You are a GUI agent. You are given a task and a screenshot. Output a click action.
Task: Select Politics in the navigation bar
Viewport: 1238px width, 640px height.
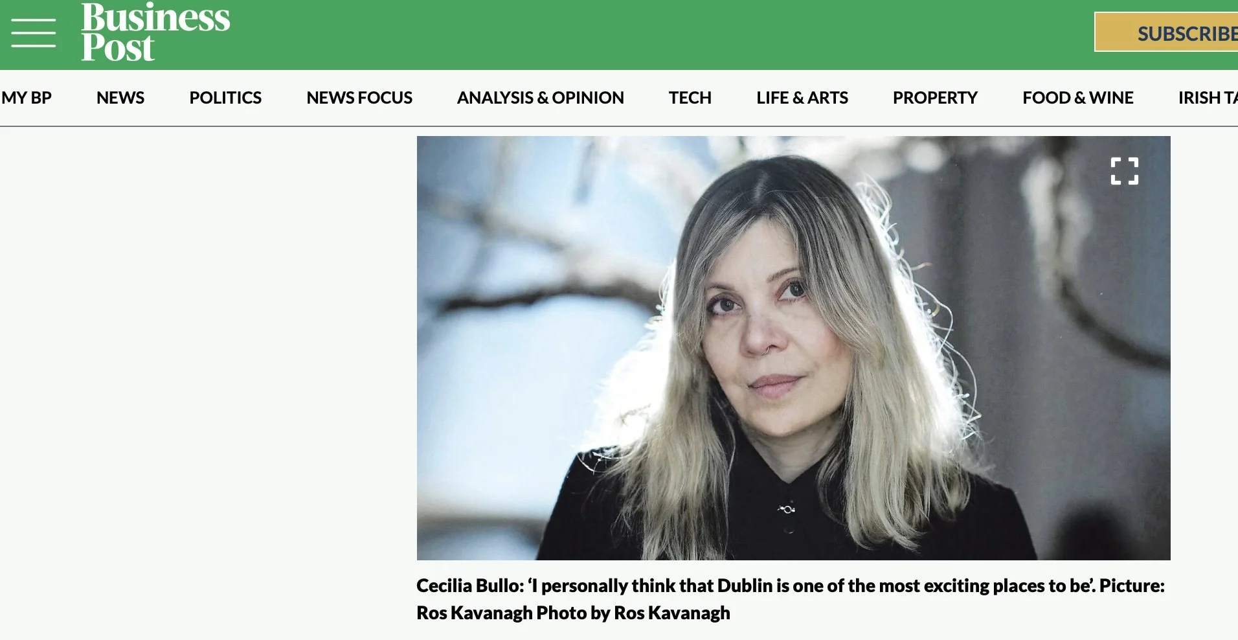225,98
